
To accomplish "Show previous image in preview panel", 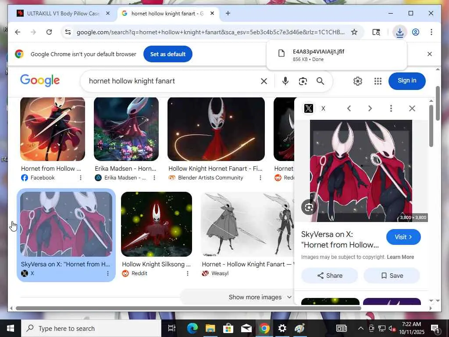I will click(x=349, y=108).
